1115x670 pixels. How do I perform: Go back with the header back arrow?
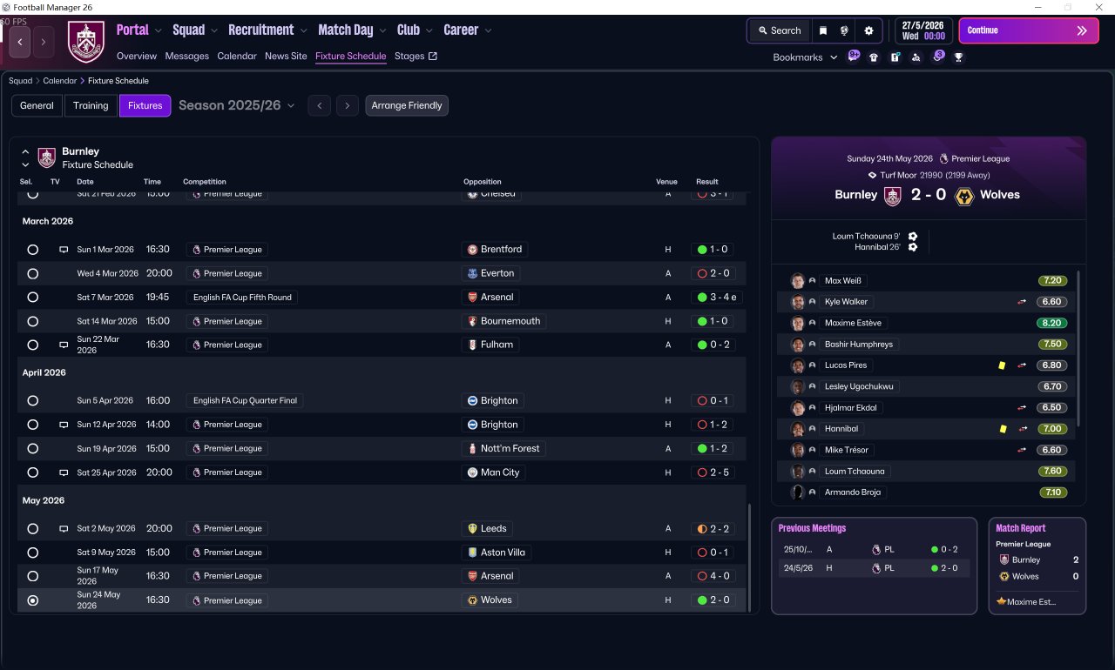pos(20,42)
